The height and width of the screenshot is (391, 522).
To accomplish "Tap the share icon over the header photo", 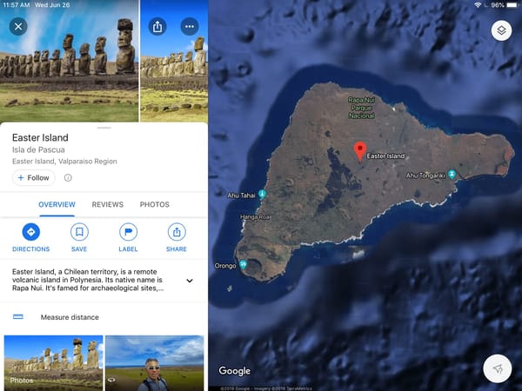I will [157, 26].
